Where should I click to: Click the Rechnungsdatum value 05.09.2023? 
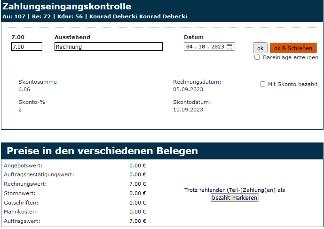coord(188,89)
